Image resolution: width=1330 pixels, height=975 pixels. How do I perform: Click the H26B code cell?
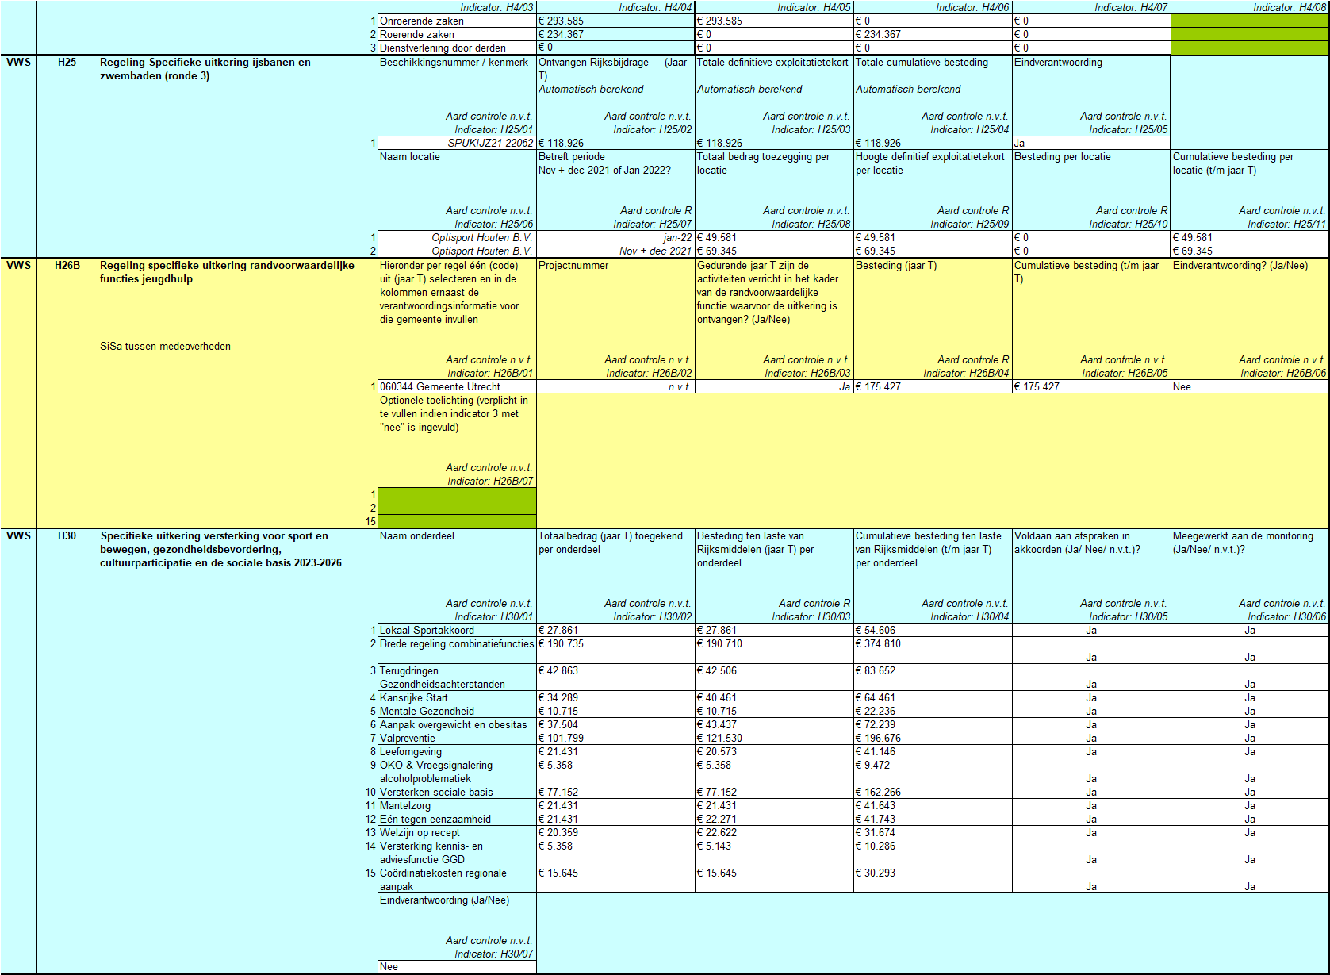[67, 266]
